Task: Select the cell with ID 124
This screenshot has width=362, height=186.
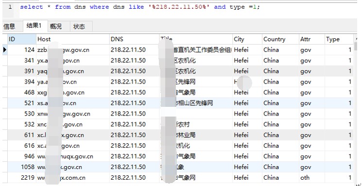Action: [22, 50]
